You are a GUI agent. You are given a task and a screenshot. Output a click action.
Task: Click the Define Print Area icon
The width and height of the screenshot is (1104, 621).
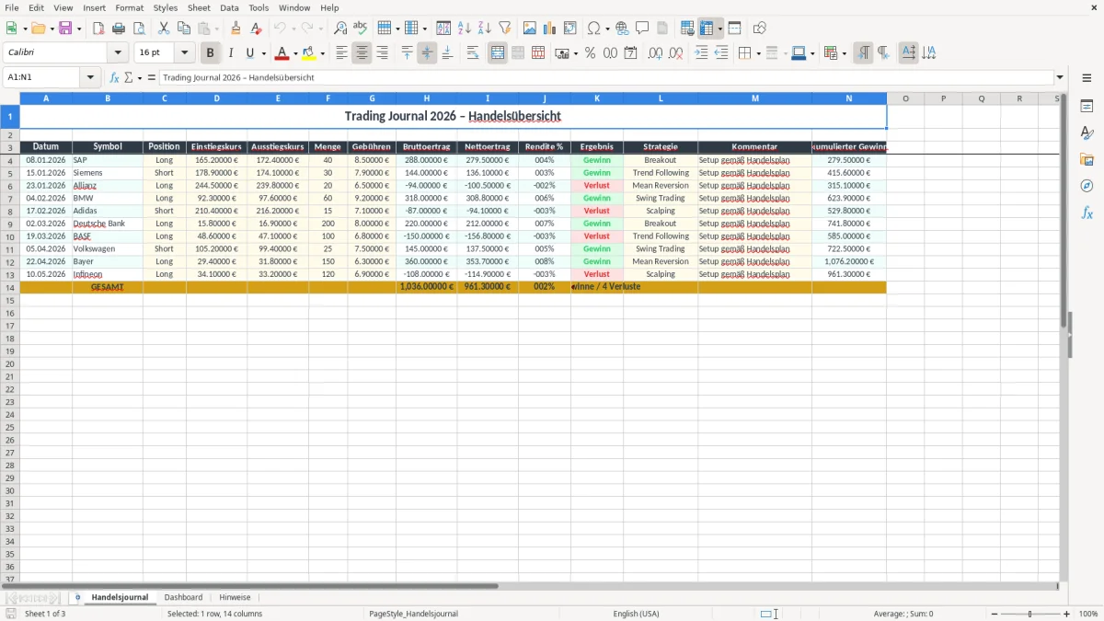[687, 29]
